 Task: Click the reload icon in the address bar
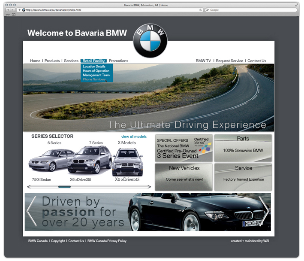click(x=201, y=10)
